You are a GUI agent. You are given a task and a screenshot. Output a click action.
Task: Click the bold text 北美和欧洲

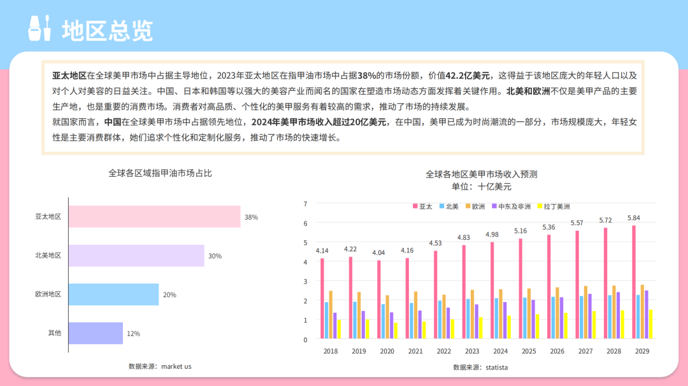point(528,91)
